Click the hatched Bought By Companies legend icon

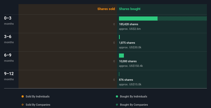(117, 105)
